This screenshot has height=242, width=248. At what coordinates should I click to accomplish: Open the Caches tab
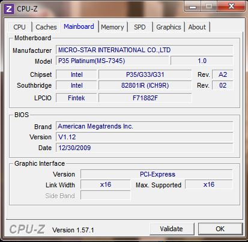coord(46,27)
